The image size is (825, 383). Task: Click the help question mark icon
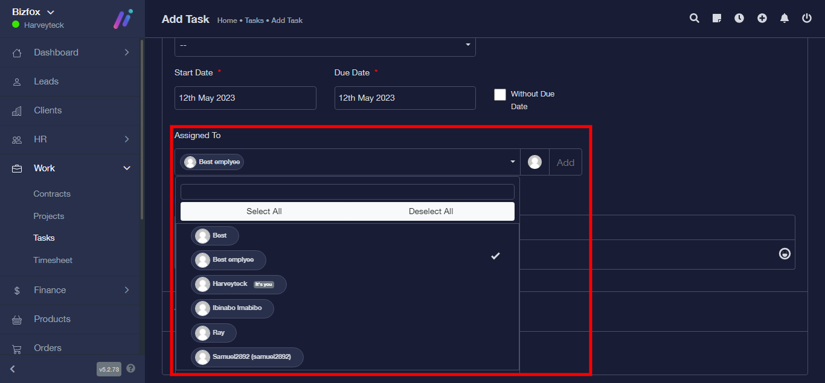click(x=131, y=369)
